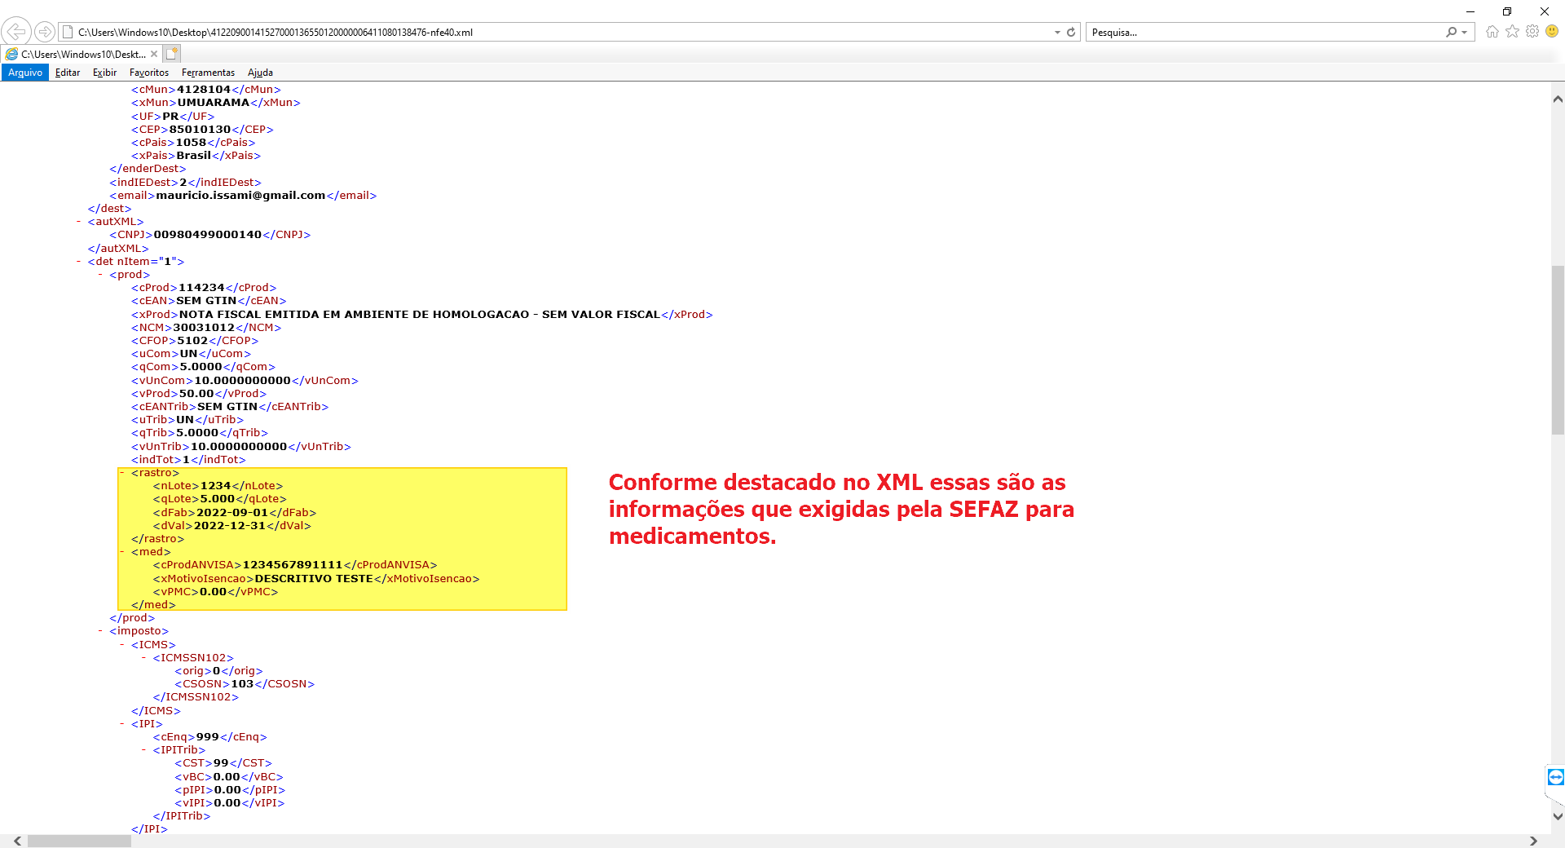Click the browser Forward arrow button
Screen dimensions: 1565x848
click(45, 32)
